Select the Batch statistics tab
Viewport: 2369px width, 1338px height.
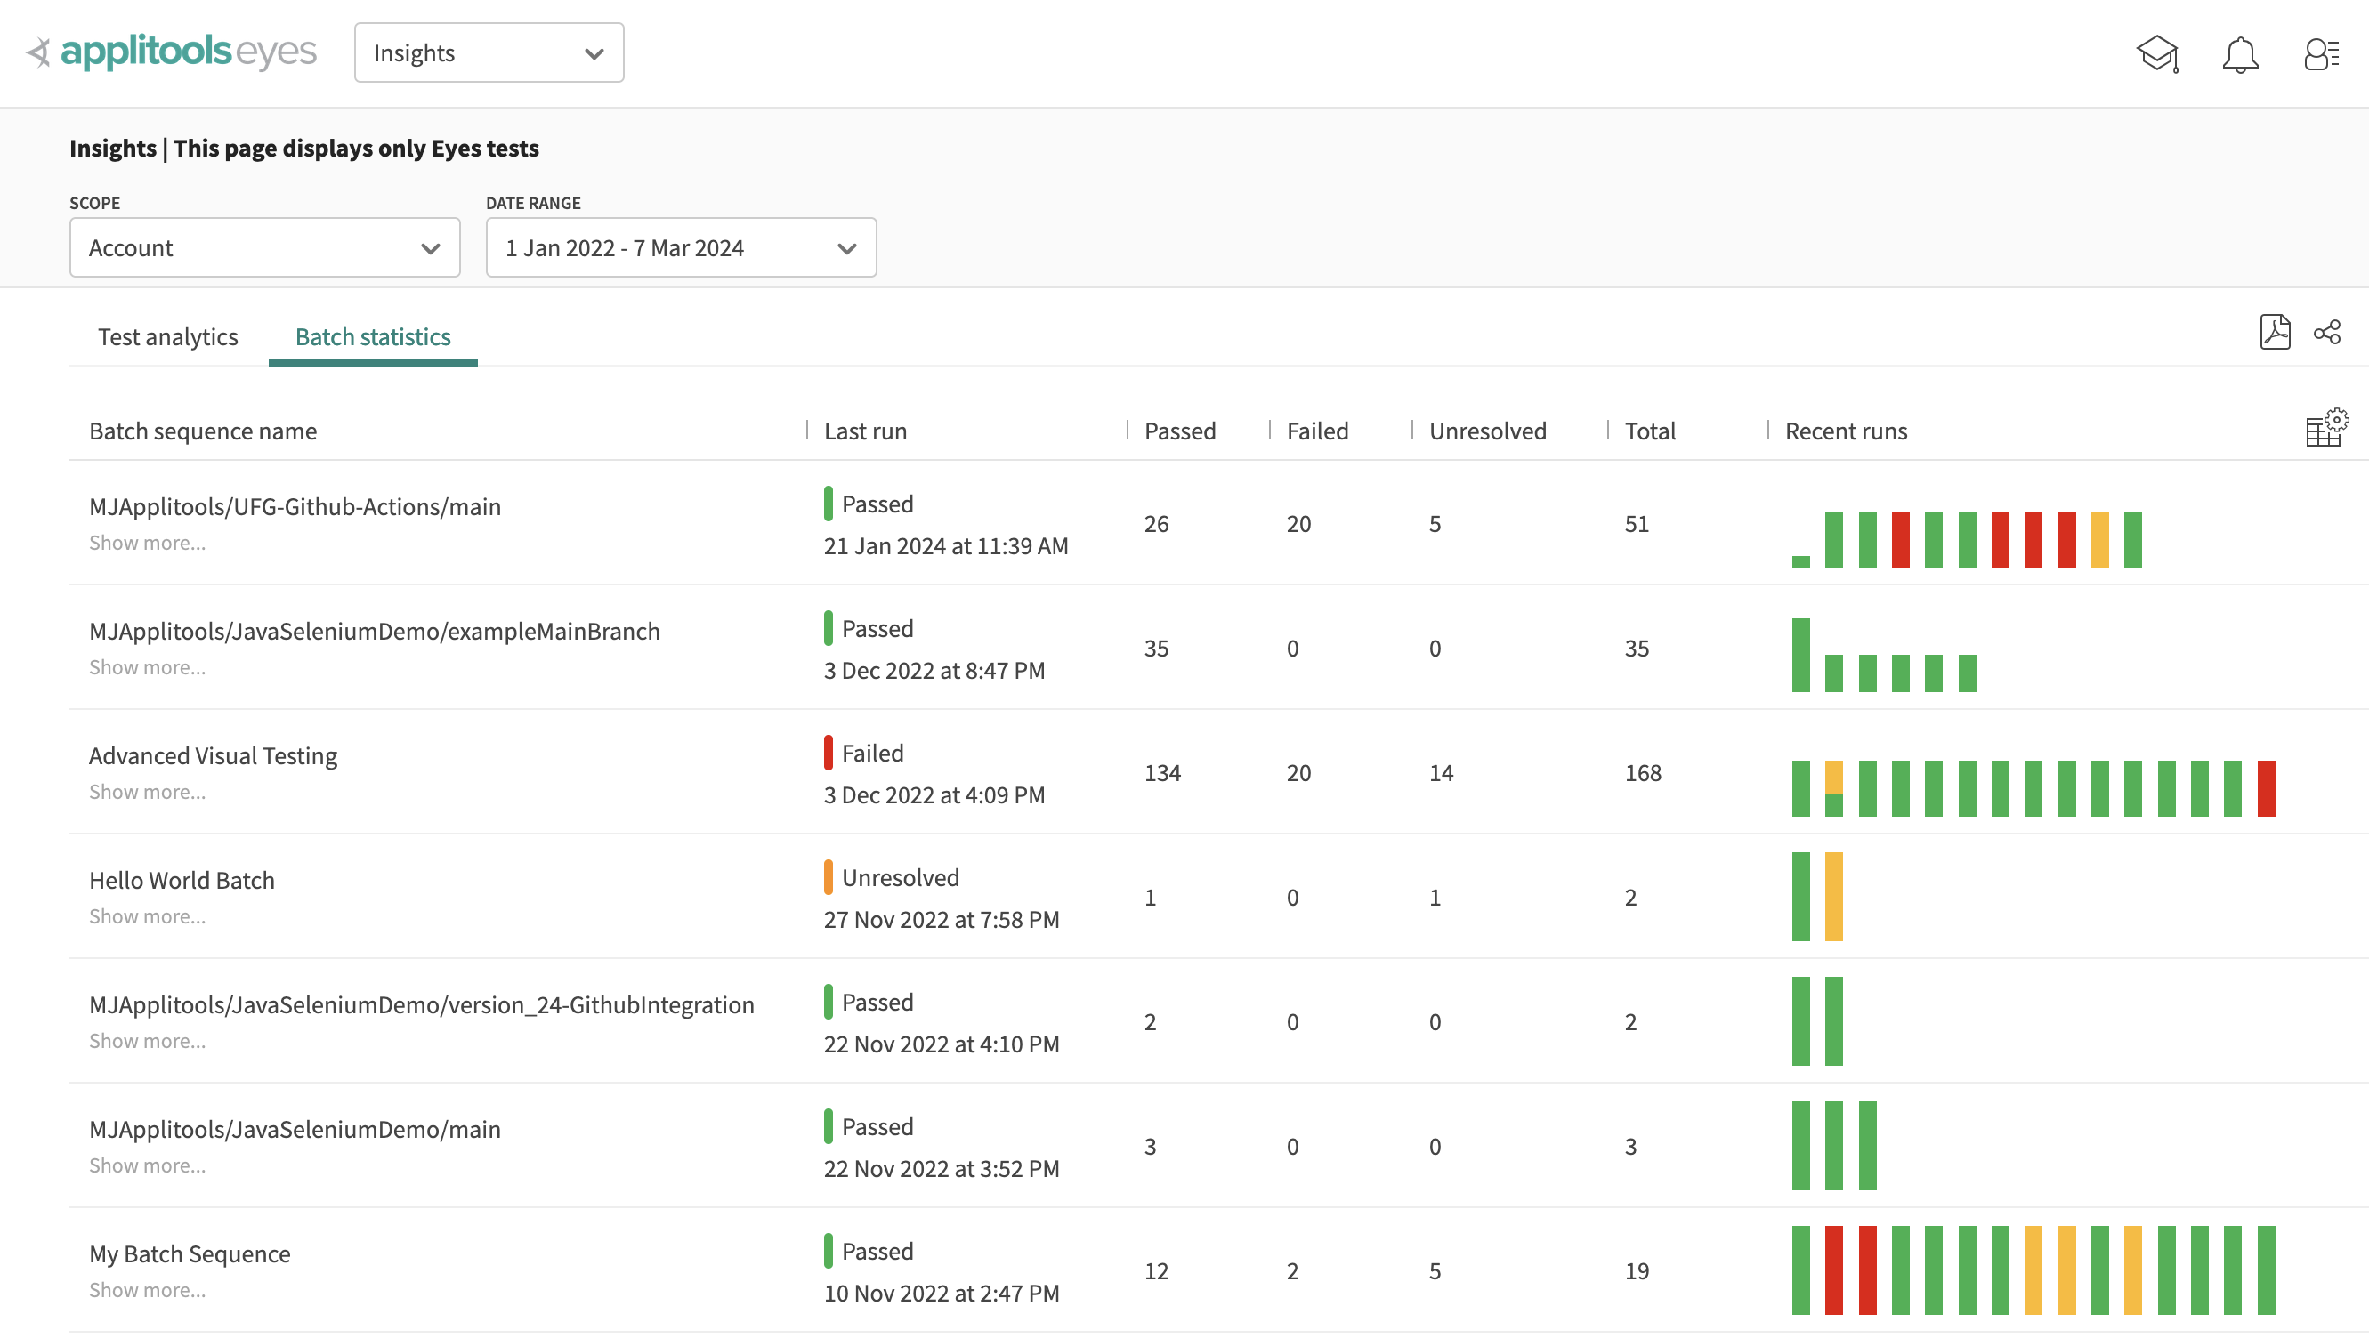[x=373, y=336]
